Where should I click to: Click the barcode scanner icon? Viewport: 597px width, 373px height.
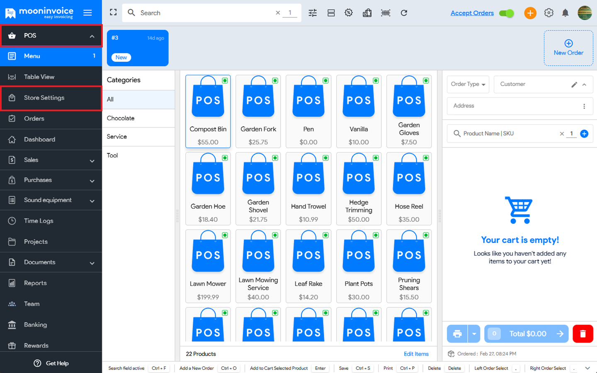coord(386,13)
